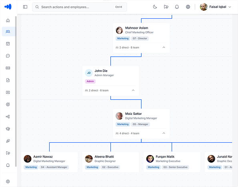Image resolution: width=238 pixels, height=187 pixels.
Task: Click 'Chief Marketing Officer' title text
Action: point(139,32)
